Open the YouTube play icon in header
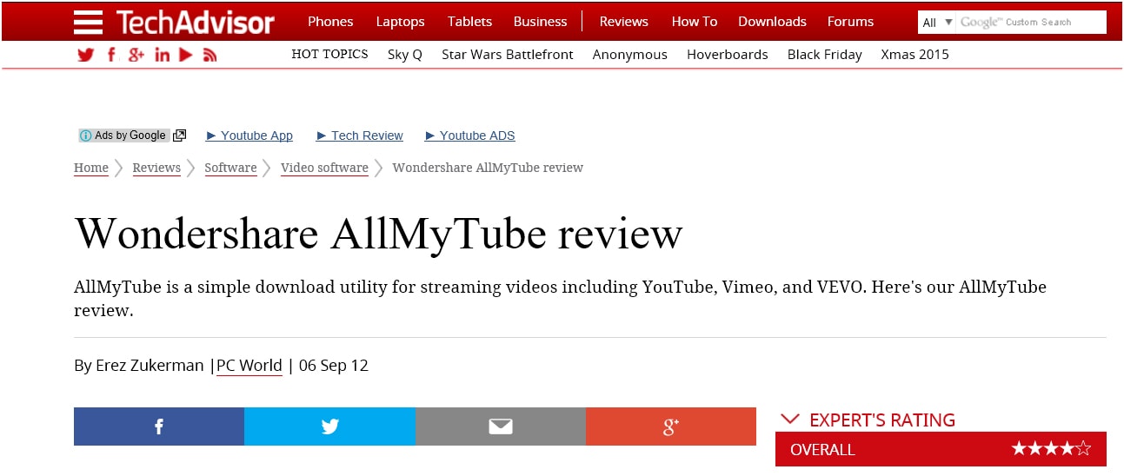The height and width of the screenshot is (476, 1124). (185, 55)
